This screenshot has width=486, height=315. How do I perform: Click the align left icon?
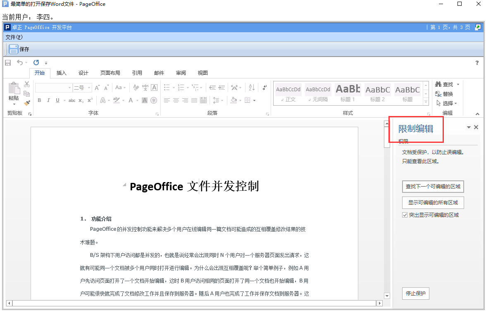(x=167, y=100)
